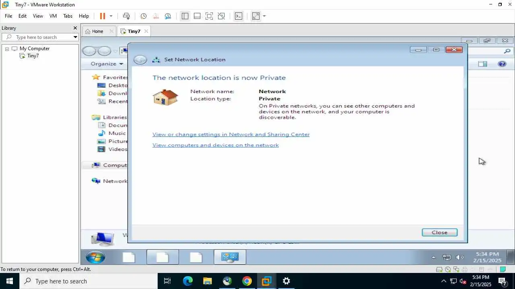515x289 pixels.
Task: Click the Explorer Help question mark icon
Action: click(x=502, y=64)
